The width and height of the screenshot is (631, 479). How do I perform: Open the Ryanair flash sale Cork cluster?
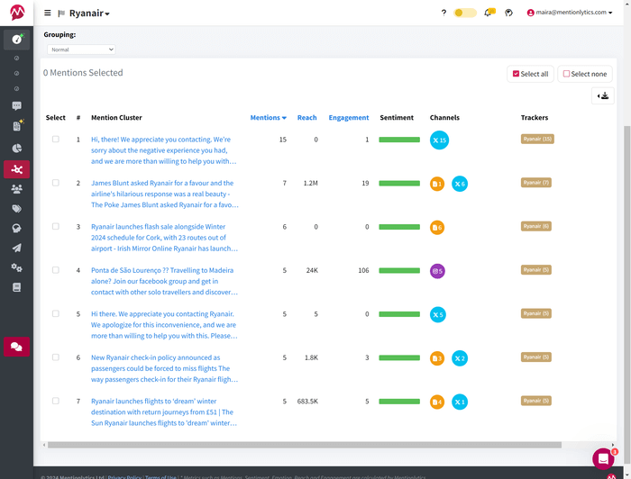(164, 238)
